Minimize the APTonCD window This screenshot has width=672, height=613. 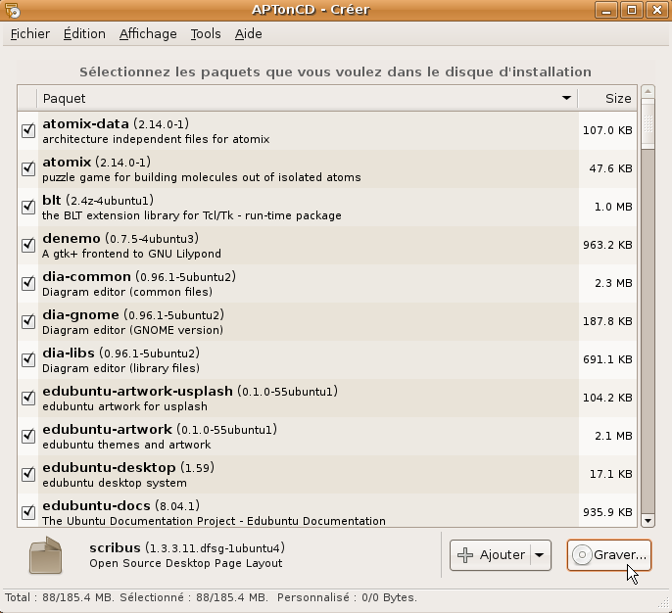606,10
